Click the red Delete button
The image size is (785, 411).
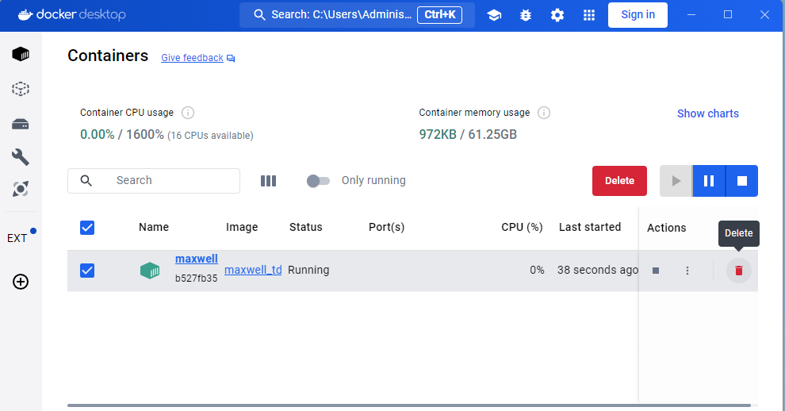coord(619,181)
